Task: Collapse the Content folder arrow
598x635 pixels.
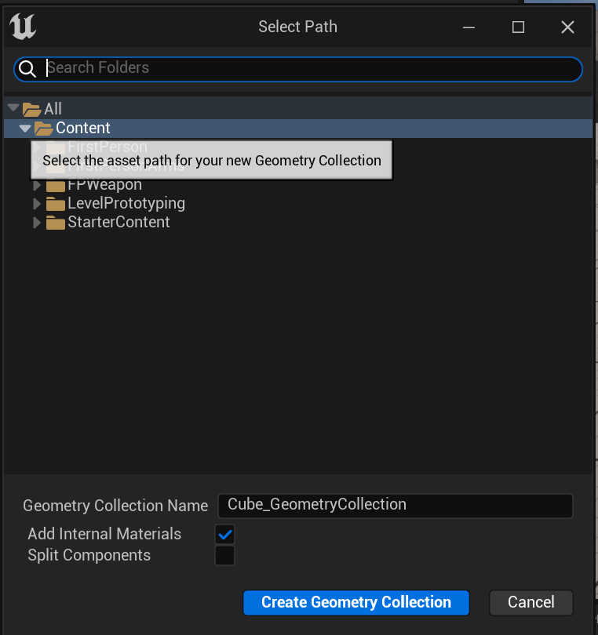Action: (25, 129)
